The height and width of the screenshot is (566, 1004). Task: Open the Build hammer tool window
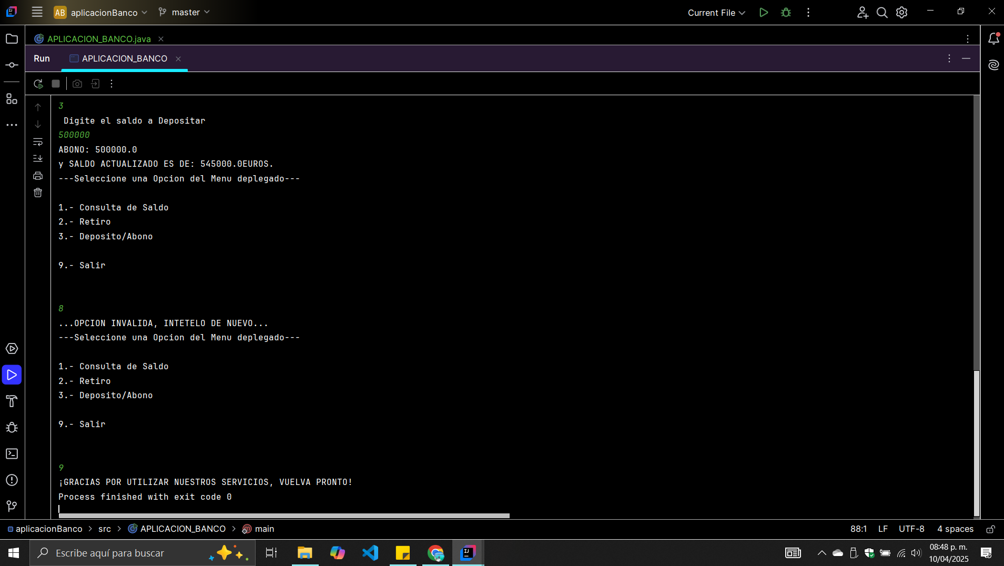(12, 401)
